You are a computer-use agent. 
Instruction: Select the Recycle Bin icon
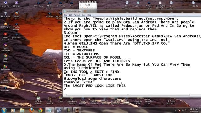5,14
